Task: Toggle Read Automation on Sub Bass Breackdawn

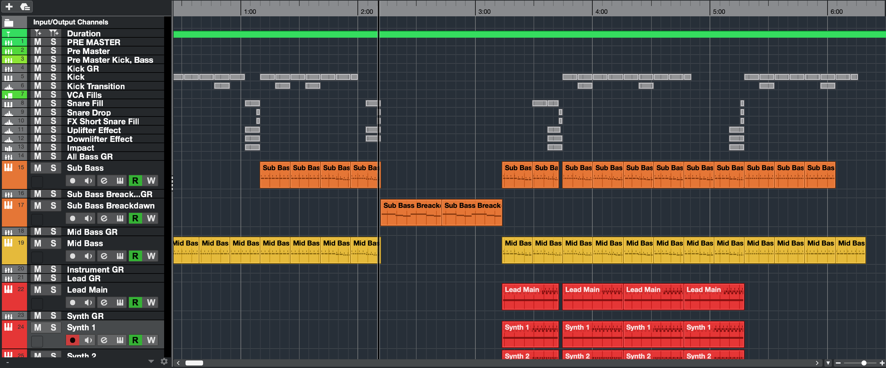Action: tap(135, 218)
